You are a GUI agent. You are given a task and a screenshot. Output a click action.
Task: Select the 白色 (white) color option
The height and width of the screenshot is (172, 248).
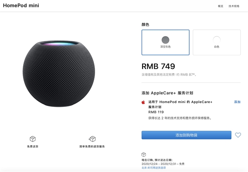[x=217, y=42]
